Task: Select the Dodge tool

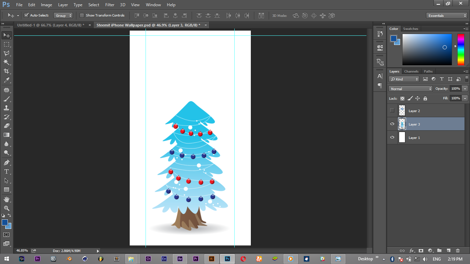Action: [7, 153]
